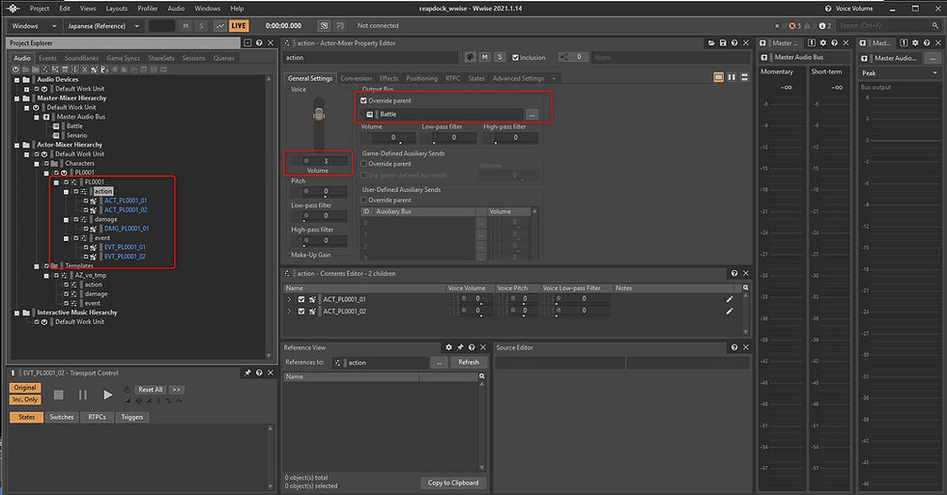Open the color picker icon in Property Editor
The height and width of the screenshot is (495, 947).
click(x=471, y=57)
